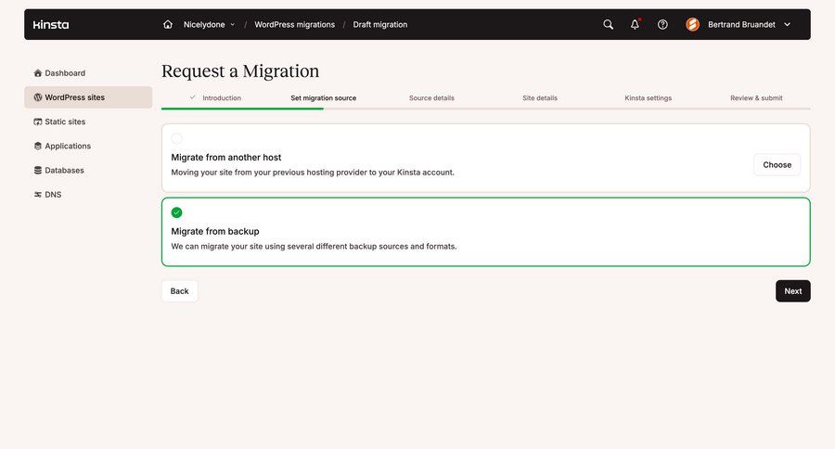Go to the Introduction step
Screen dimensions: 835x449
(x=221, y=98)
